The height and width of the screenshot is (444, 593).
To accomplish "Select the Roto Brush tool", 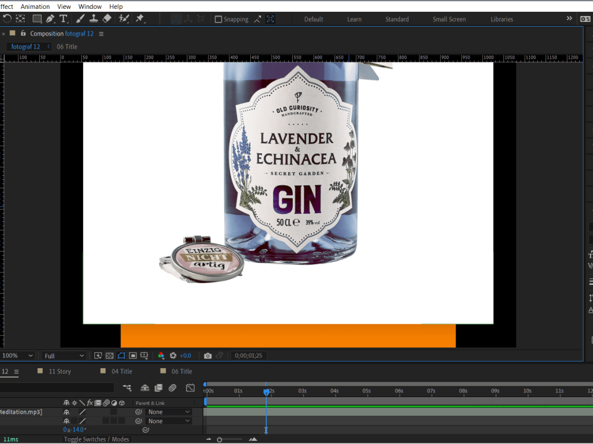I will tap(124, 18).
